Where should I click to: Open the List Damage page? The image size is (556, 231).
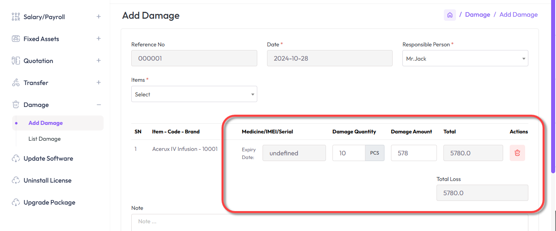[44, 139]
